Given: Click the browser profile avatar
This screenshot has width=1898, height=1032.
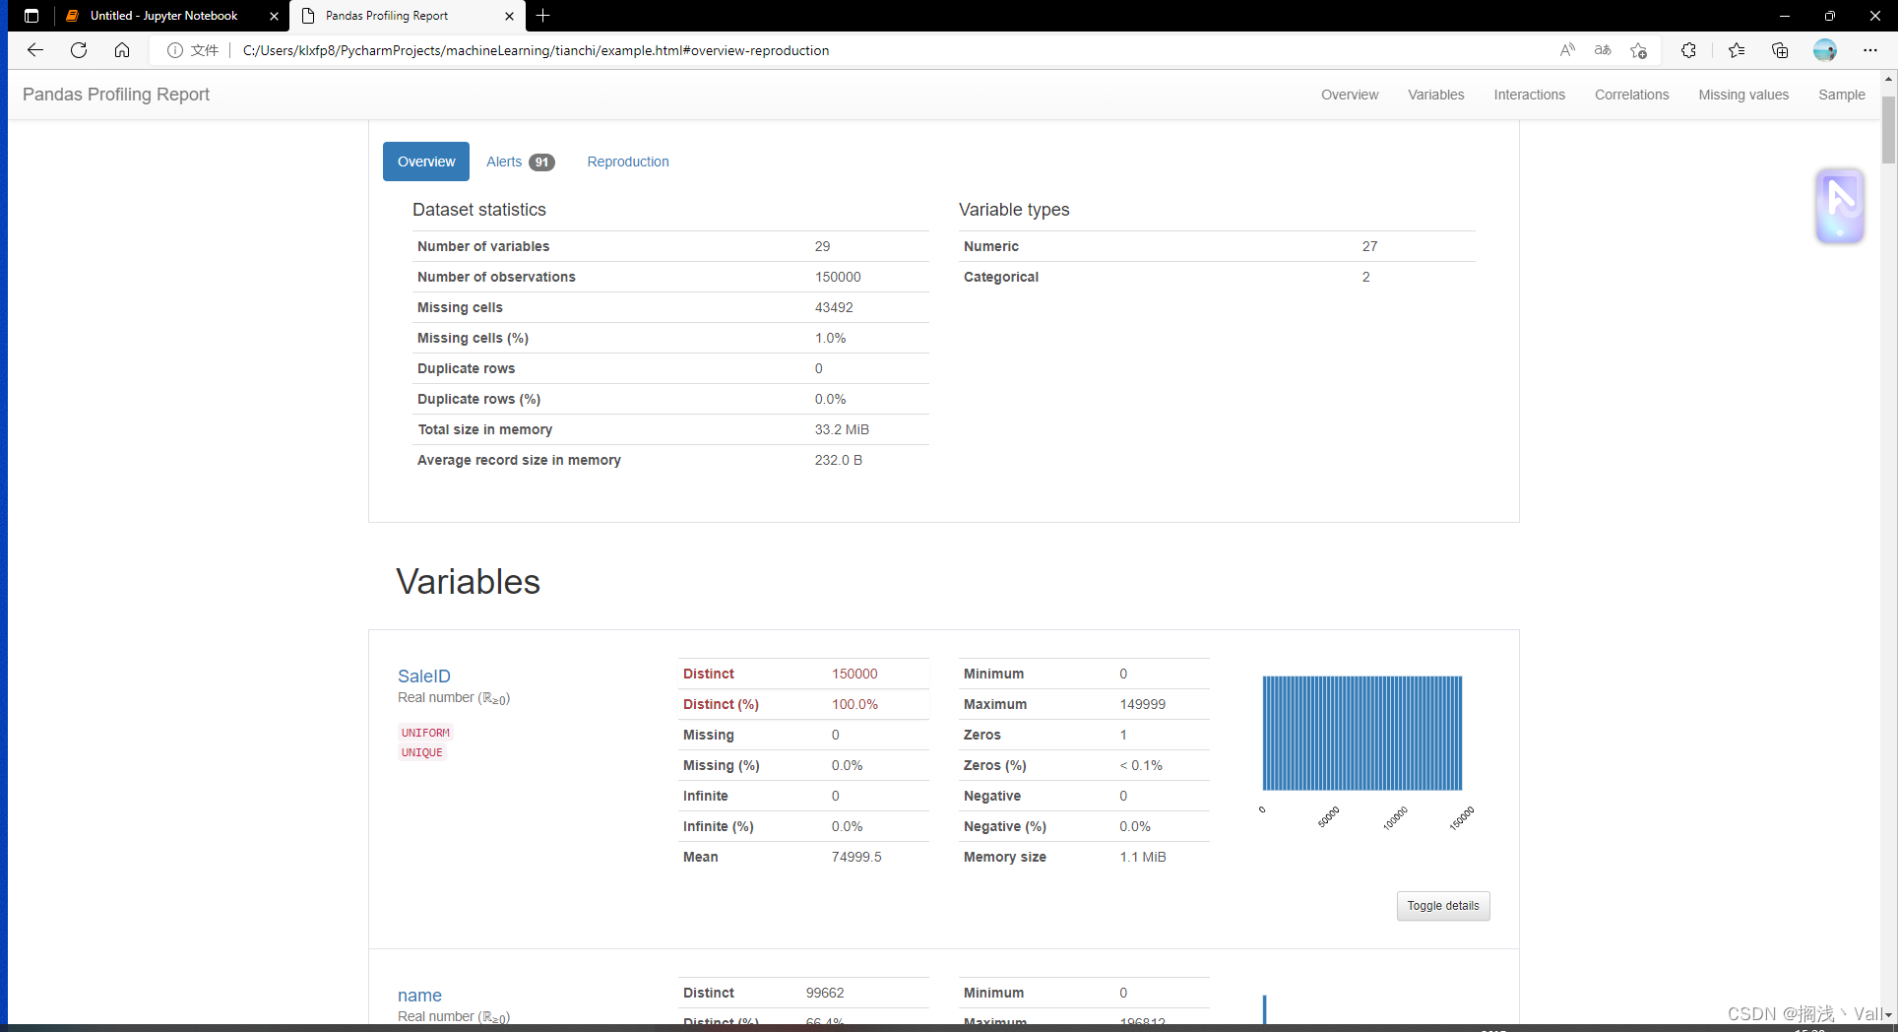Looking at the screenshot, I should click(1825, 50).
